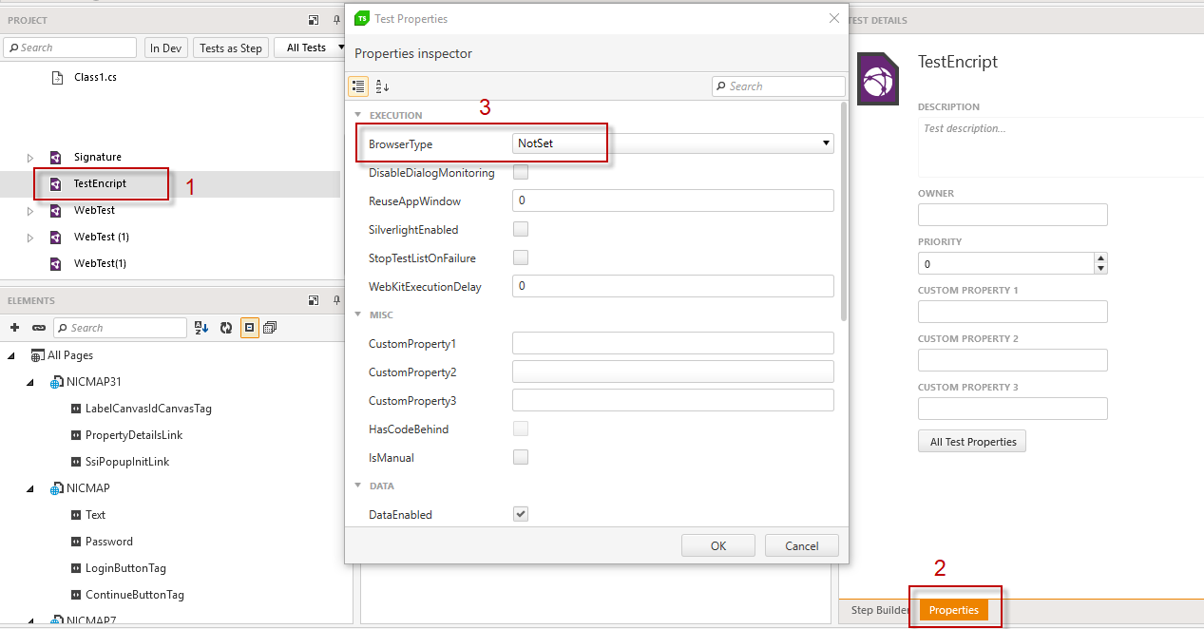Pin the Project panel
This screenshot has width=1204, height=629.
click(x=335, y=20)
